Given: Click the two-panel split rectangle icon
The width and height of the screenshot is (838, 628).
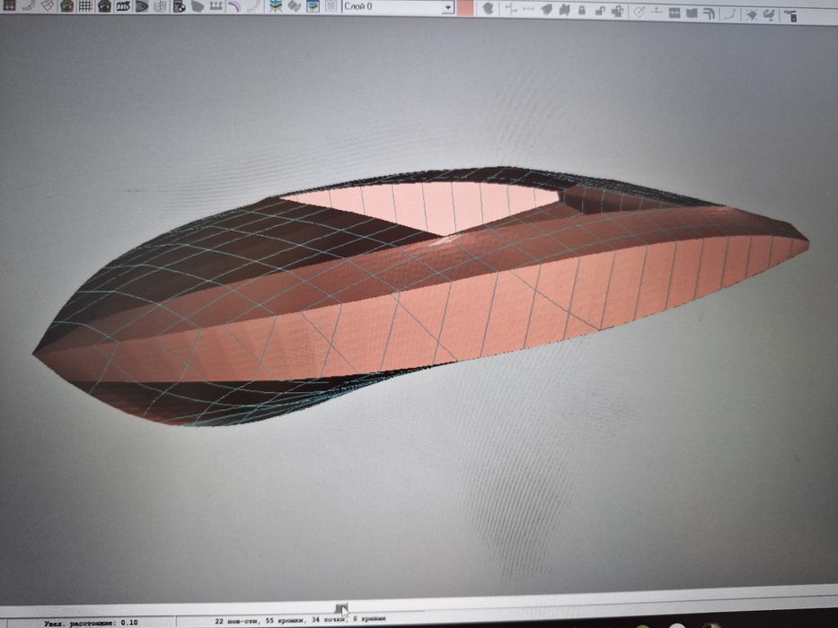Looking at the screenshot, I should point(674,13).
